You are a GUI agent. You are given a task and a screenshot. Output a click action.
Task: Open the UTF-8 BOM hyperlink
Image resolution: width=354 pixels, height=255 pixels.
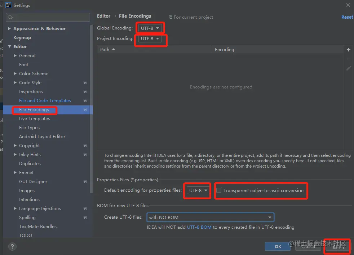pos(199,227)
